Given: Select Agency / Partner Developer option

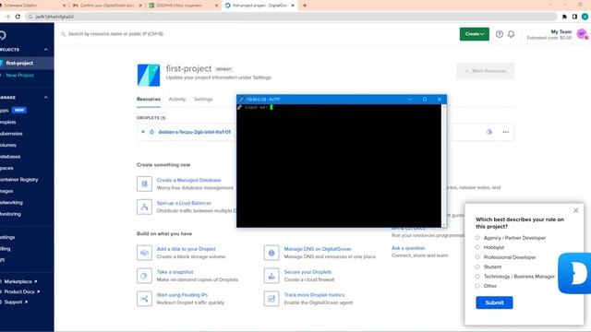Looking at the screenshot, I should click(x=477, y=238).
